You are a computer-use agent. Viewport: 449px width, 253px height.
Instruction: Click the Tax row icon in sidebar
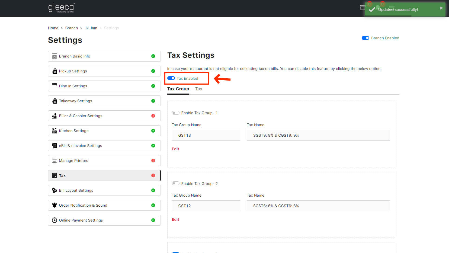(x=54, y=175)
